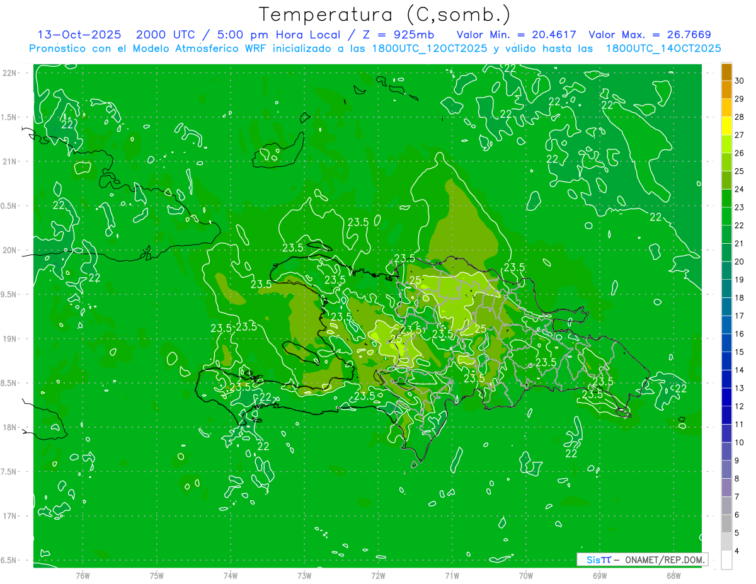
Task: Click the white swatch below legend value 4
Action: [726, 560]
